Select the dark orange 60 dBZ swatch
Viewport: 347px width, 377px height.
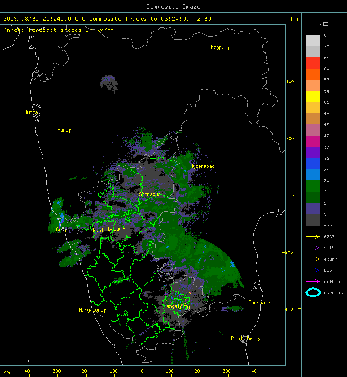313,74
